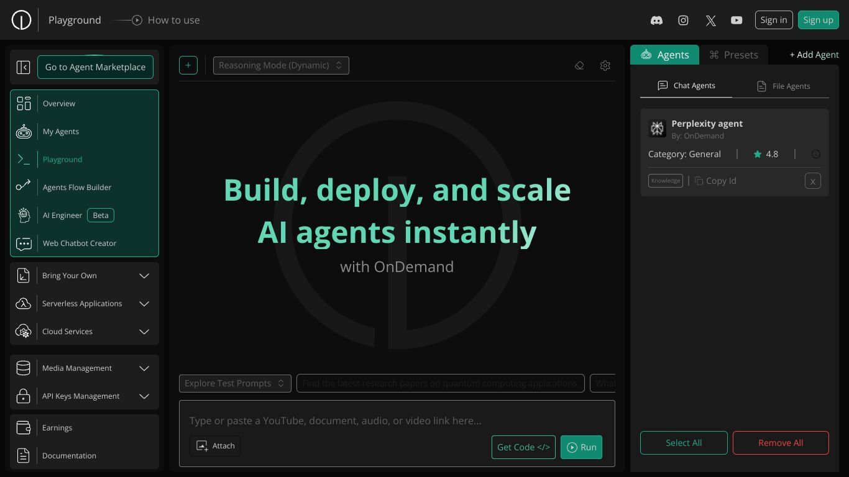Open the Discord icon link
This screenshot has width=849, height=477.
pyautogui.click(x=656, y=20)
